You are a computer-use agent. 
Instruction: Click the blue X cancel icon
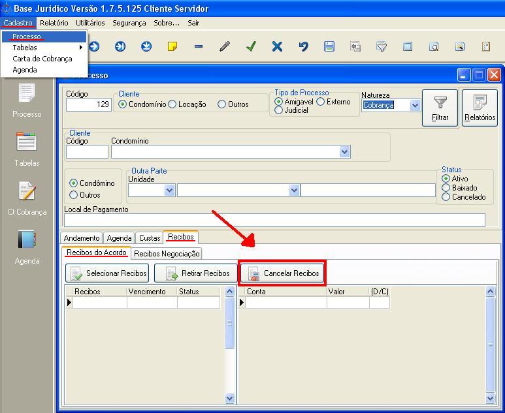coord(277,46)
